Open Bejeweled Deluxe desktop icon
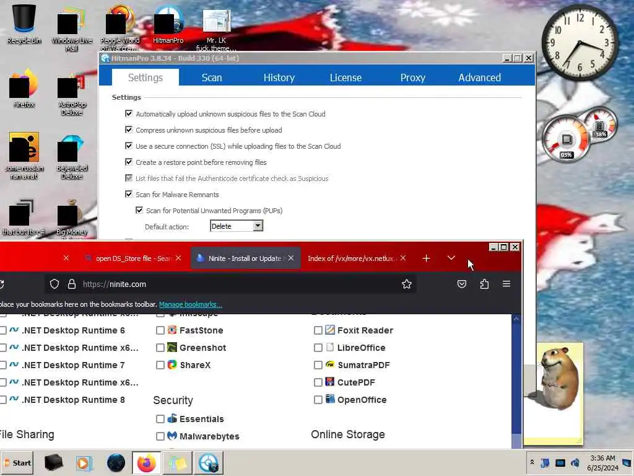 (x=72, y=157)
